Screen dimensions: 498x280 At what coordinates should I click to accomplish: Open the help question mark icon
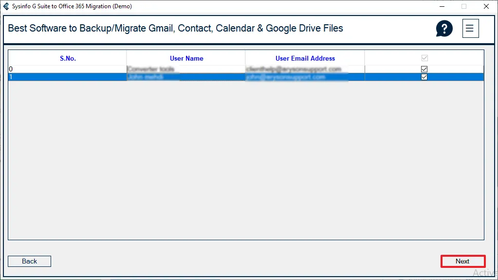click(x=444, y=29)
